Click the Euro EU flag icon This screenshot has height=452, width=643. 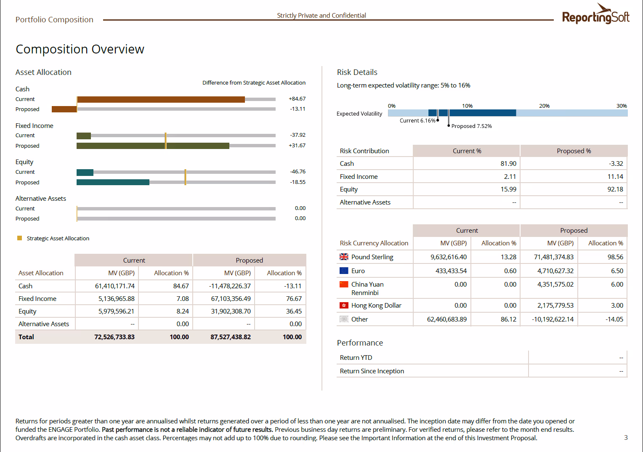point(344,271)
